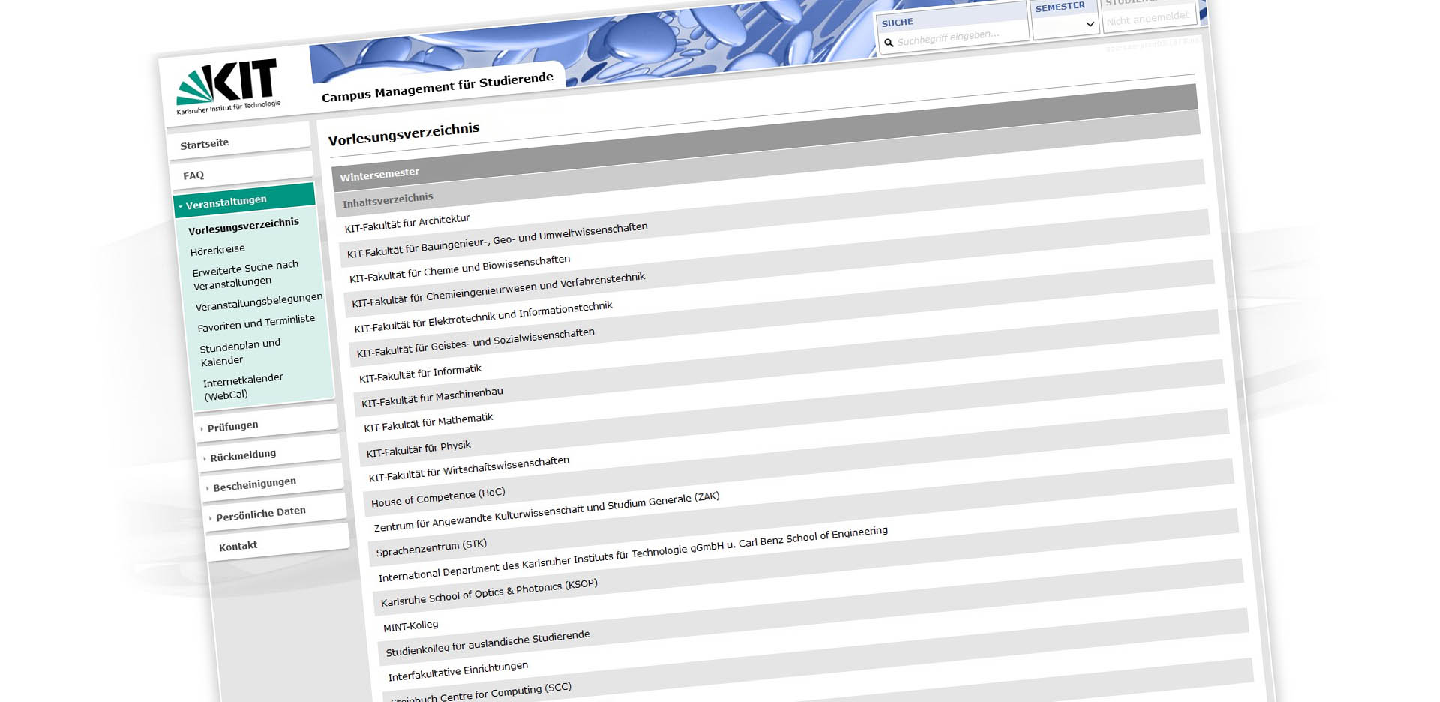Click the Nicht angemeldet status box
Viewport: 1440px width, 702px height.
[1147, 19]
